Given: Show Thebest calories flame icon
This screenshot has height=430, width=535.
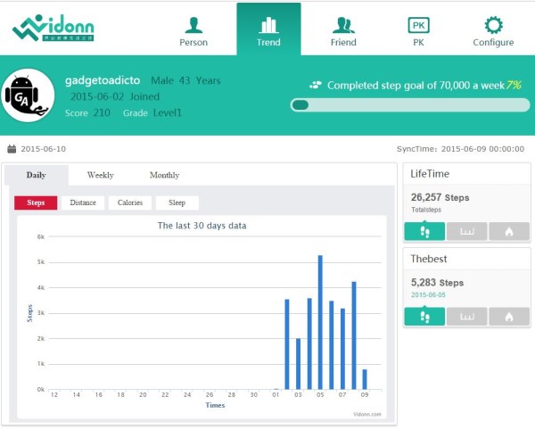Looking at the screenshot, I should click(x=509, y=317).
